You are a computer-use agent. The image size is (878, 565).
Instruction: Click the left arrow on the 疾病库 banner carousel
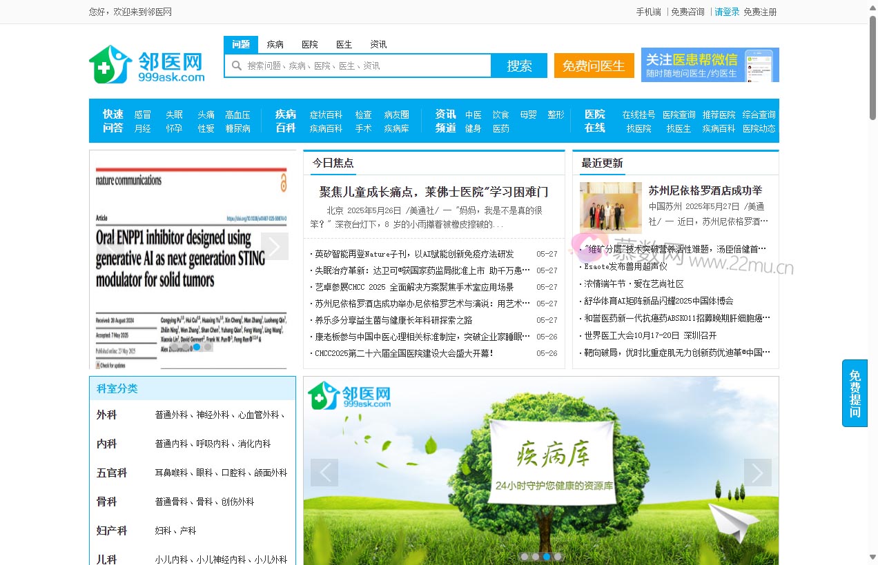[324, 472]
